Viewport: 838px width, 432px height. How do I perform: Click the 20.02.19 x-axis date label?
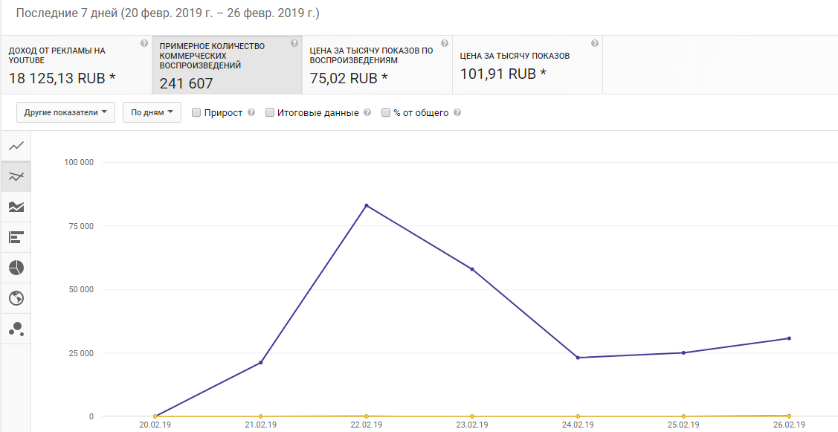(x=155, y=425)
